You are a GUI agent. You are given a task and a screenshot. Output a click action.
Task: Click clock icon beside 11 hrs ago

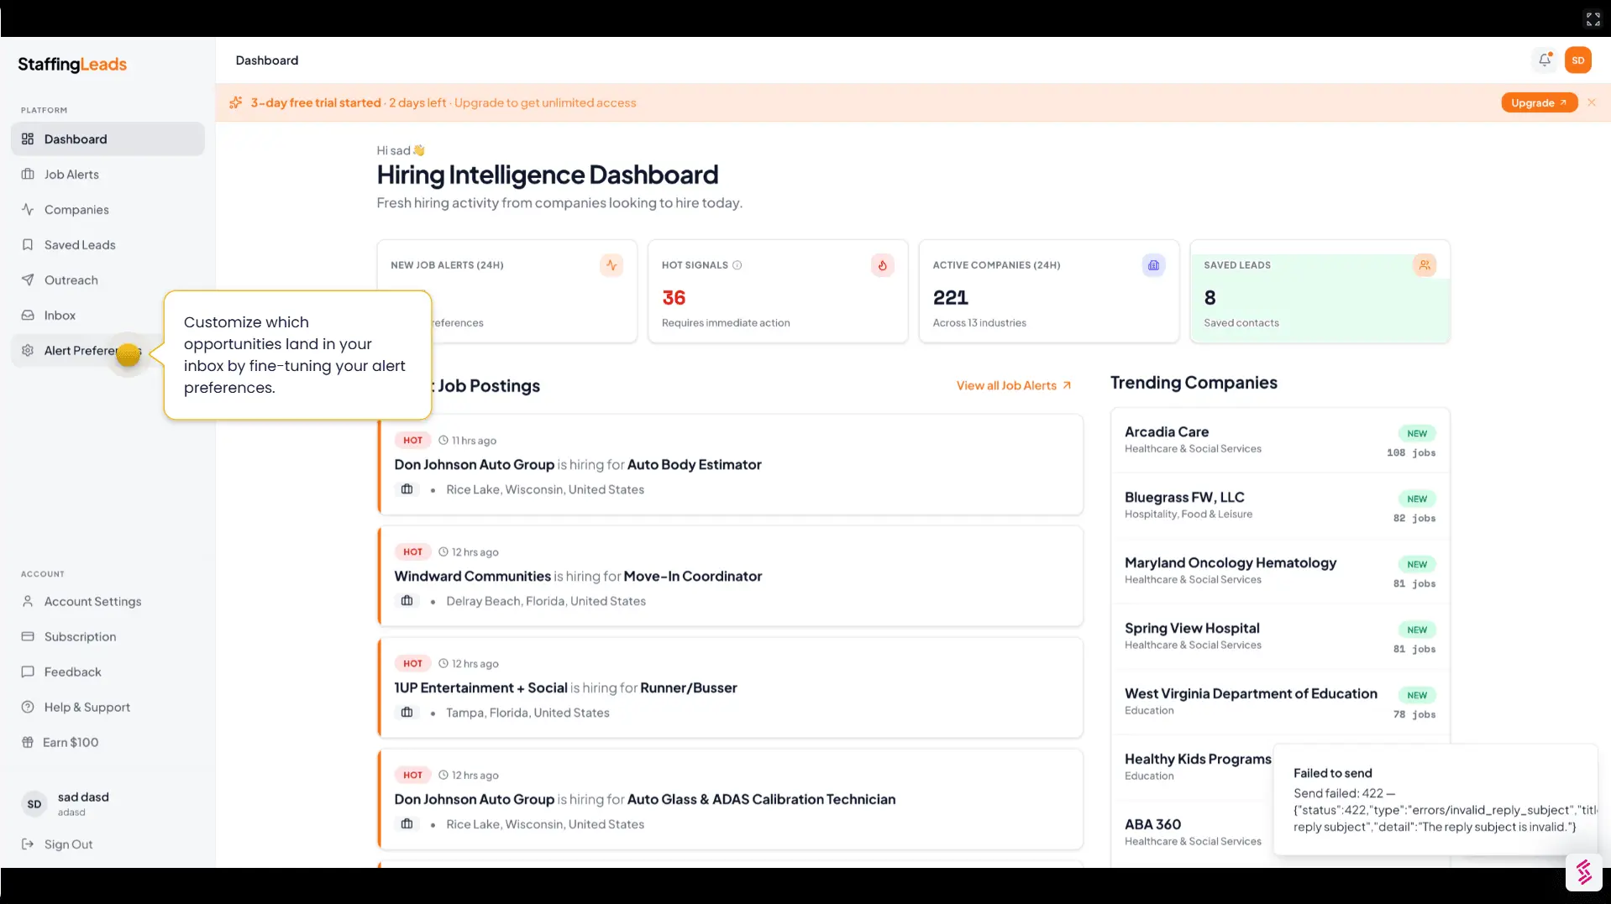tap(443, 440)
